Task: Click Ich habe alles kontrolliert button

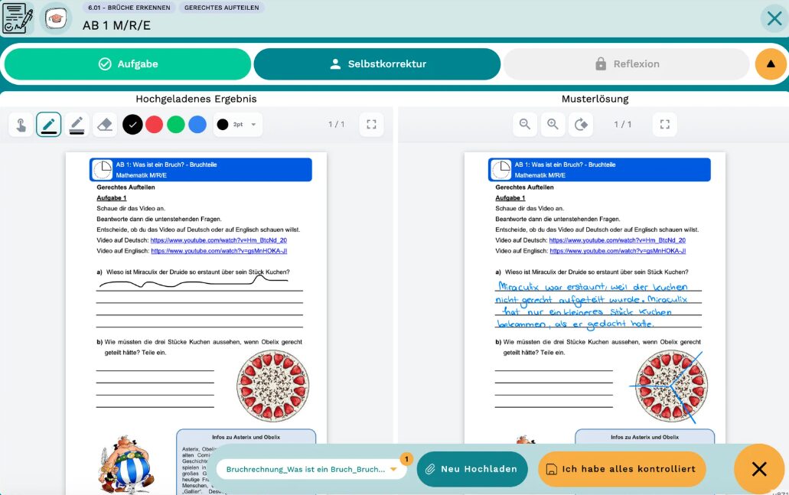Action: coord(622,469)
